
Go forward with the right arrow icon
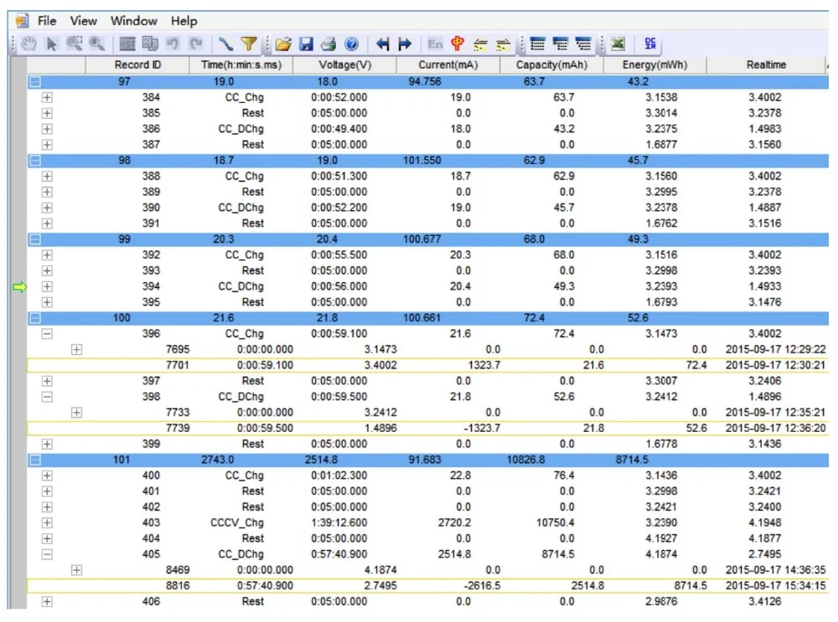pyautogui.click(x=405, y=44)
